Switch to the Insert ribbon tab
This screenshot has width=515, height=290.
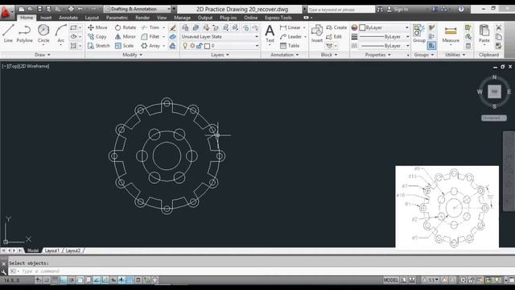point(46,18)
